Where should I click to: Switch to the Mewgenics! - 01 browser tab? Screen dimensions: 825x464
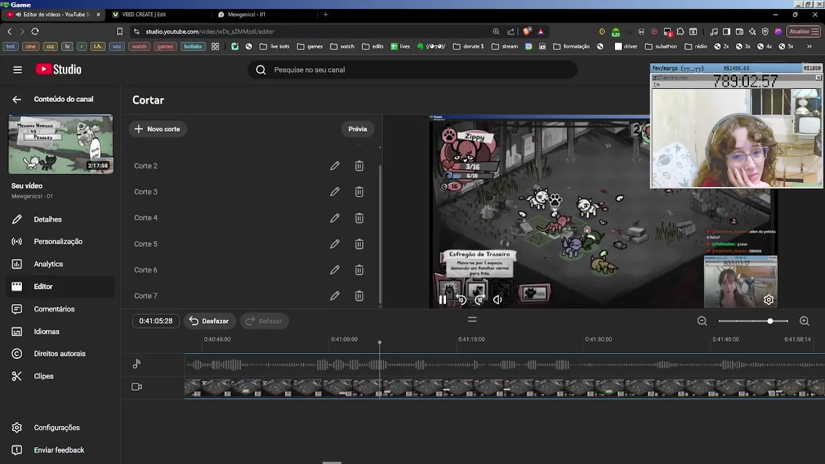tap(264, 14)
